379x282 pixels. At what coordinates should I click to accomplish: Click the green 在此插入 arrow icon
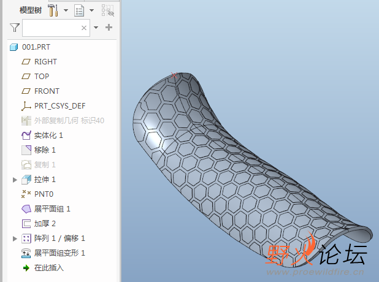coord(26,268)
